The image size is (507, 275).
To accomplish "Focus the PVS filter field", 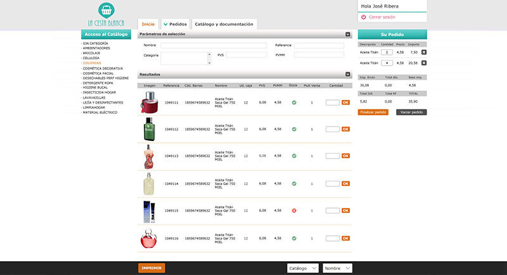I will [x=247, y=55].
